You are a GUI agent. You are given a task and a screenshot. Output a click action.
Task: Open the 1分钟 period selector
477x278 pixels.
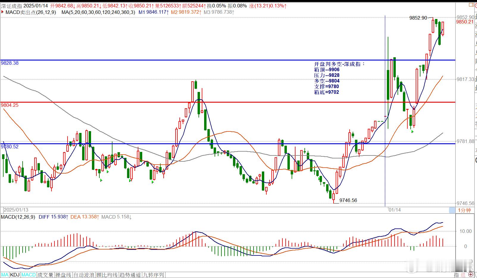(x=464, y=210)
